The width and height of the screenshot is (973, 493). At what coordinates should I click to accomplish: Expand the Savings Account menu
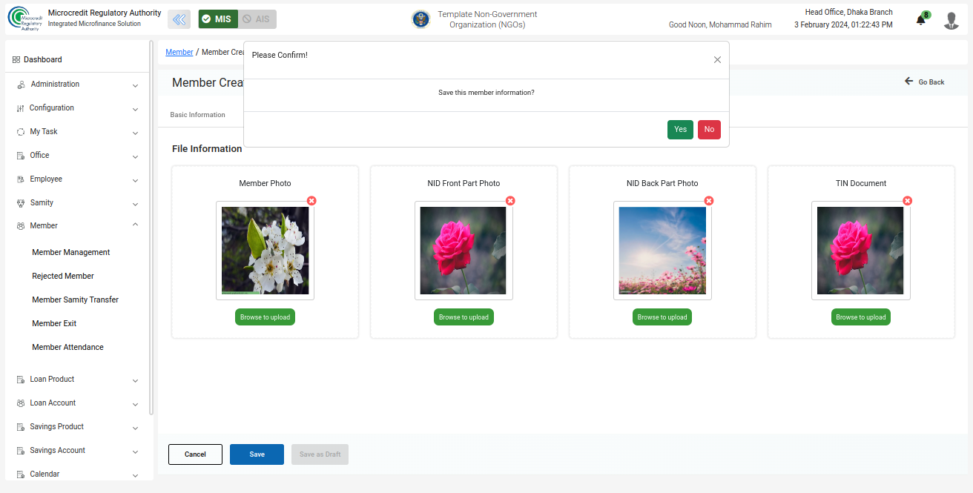click(135, 452)
